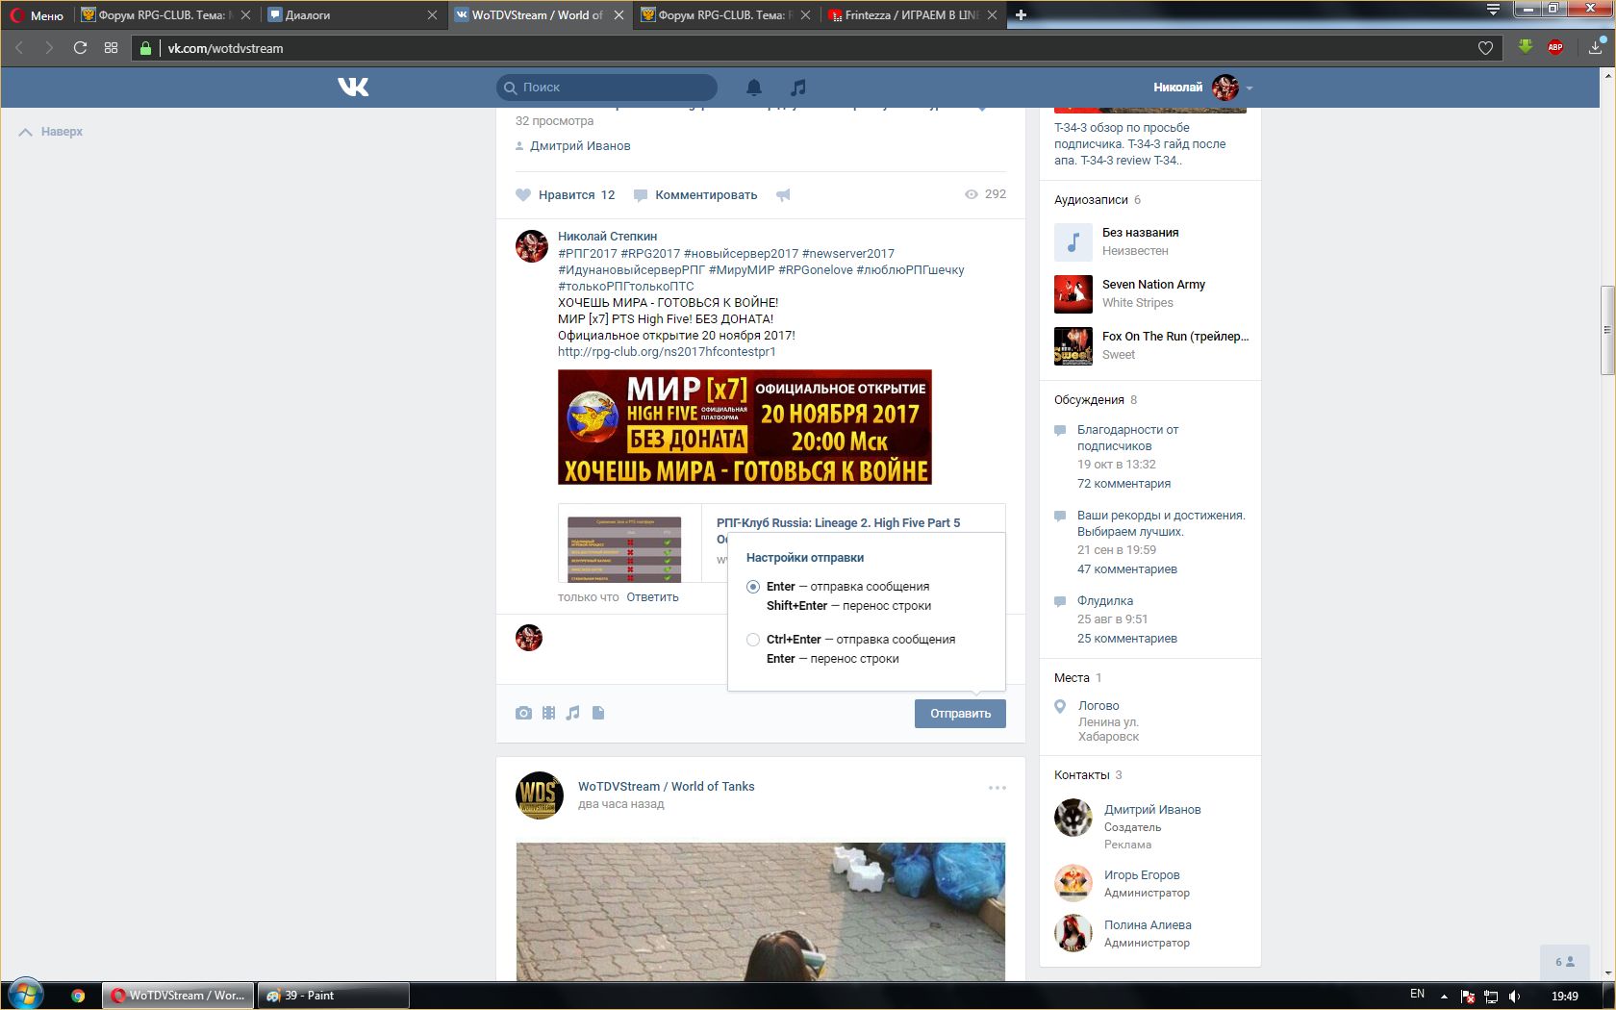Open Флудилка discussion

click(1105, 600)
